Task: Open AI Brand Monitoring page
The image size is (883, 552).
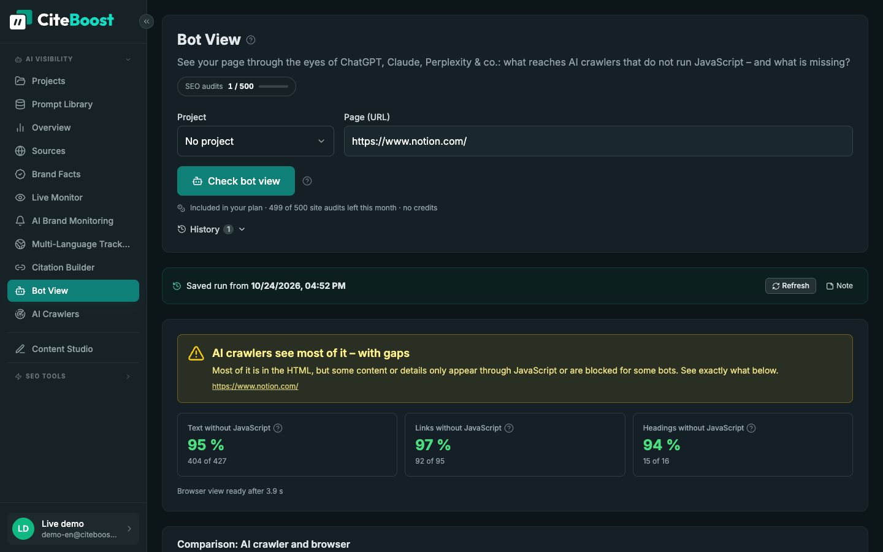Action: point(73,221)
